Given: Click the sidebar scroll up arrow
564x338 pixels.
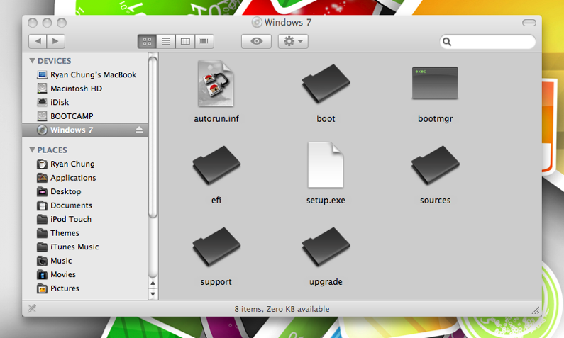Looking at the screenshot, I should 153,283.
